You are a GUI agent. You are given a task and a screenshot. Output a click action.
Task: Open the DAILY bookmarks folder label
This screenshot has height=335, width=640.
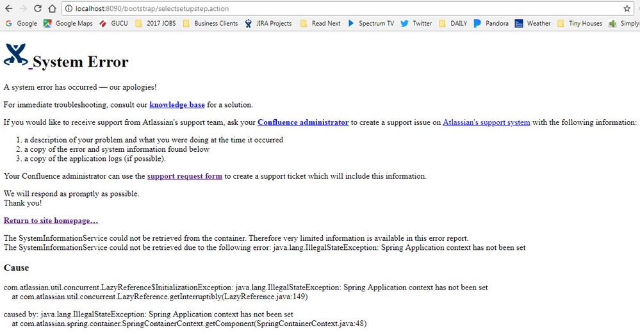point(459,23)
